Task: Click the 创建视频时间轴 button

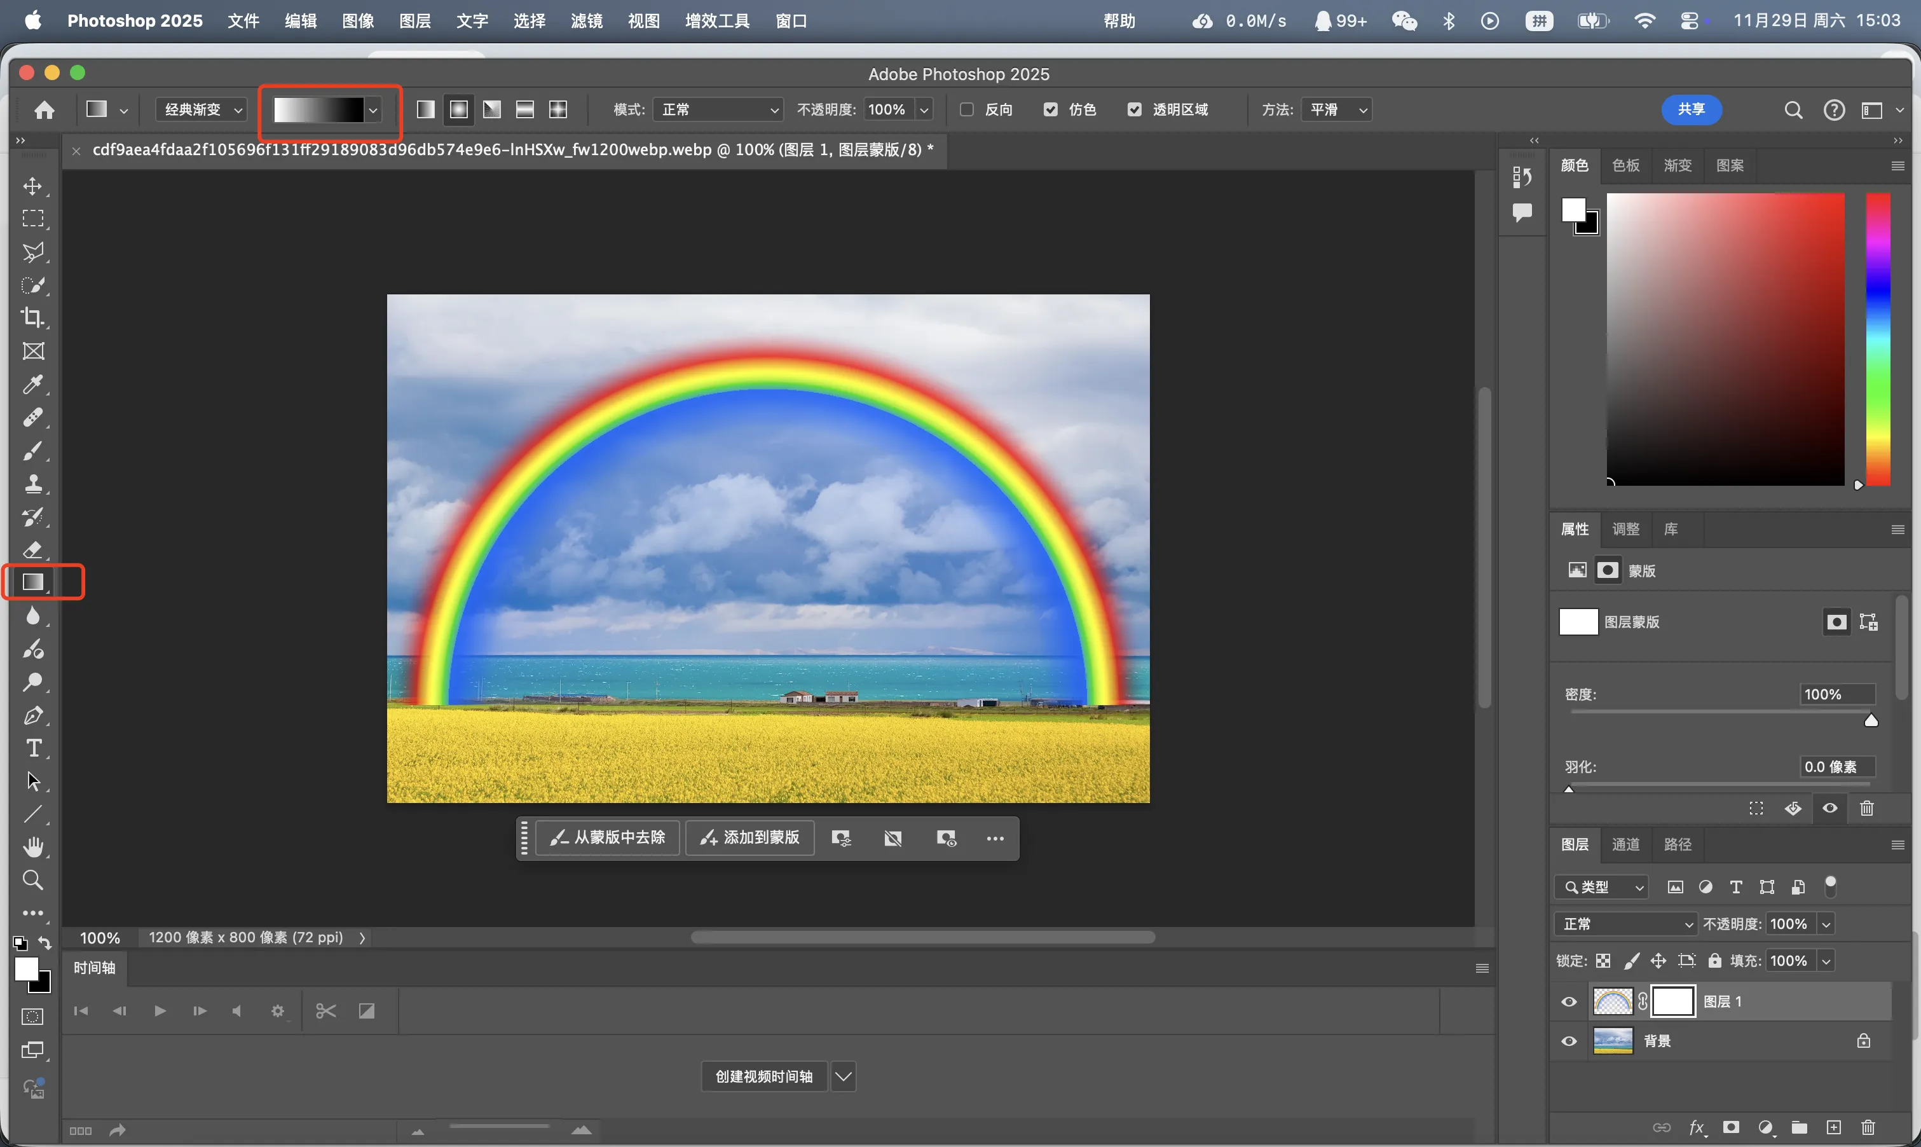Action: click(763, 1076)
